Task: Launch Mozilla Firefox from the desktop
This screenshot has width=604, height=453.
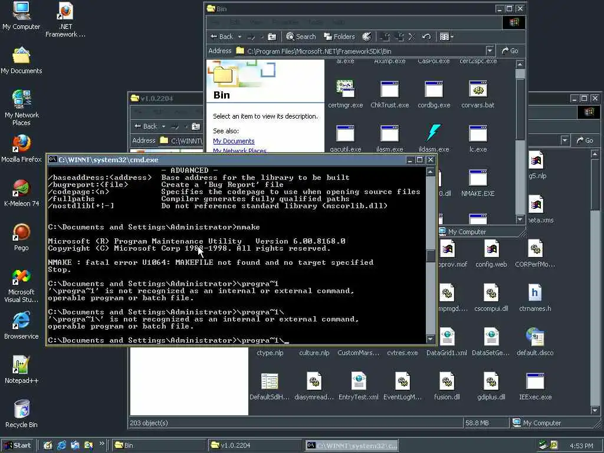Action: 21,149
